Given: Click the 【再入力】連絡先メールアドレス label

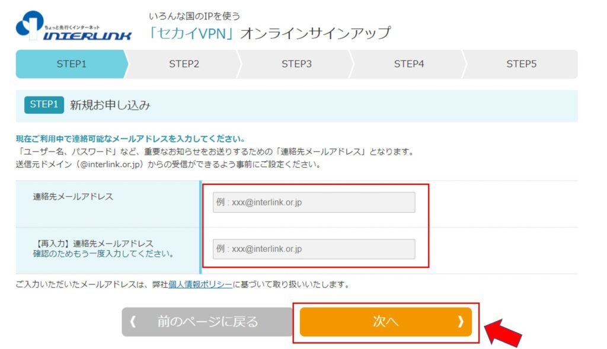Looking at the screenshot, I should click(x=93, y=244).
